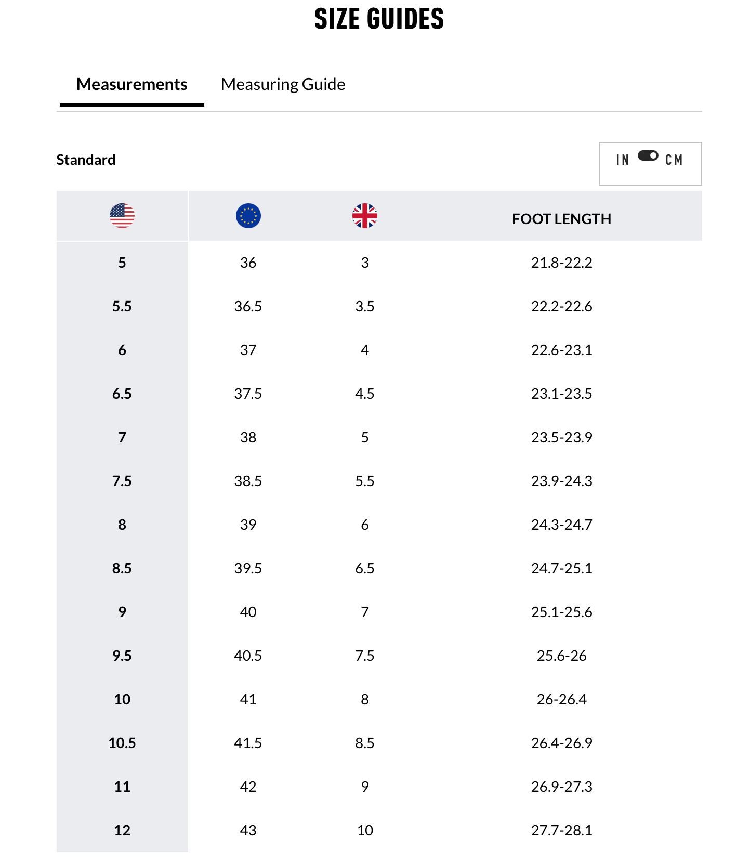
Task: Click the FOOT LENGTH column header
Action: tap(561, 219)
